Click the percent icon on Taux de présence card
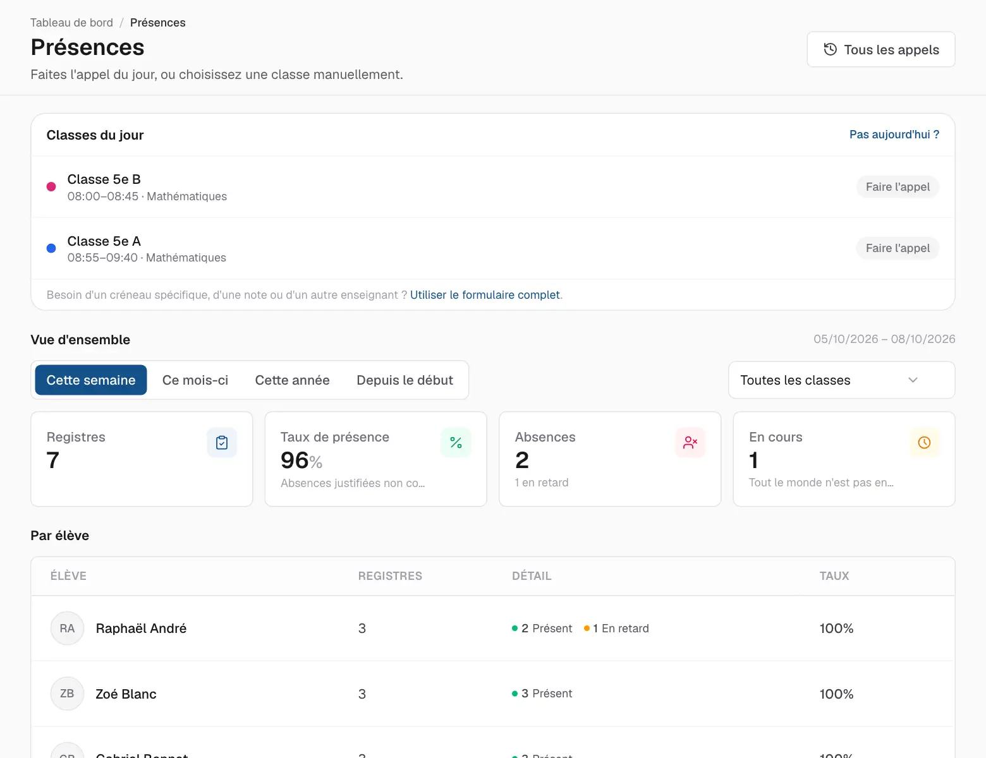The width and height of the screenshot is (986, 758). click(x=456, y=443)
